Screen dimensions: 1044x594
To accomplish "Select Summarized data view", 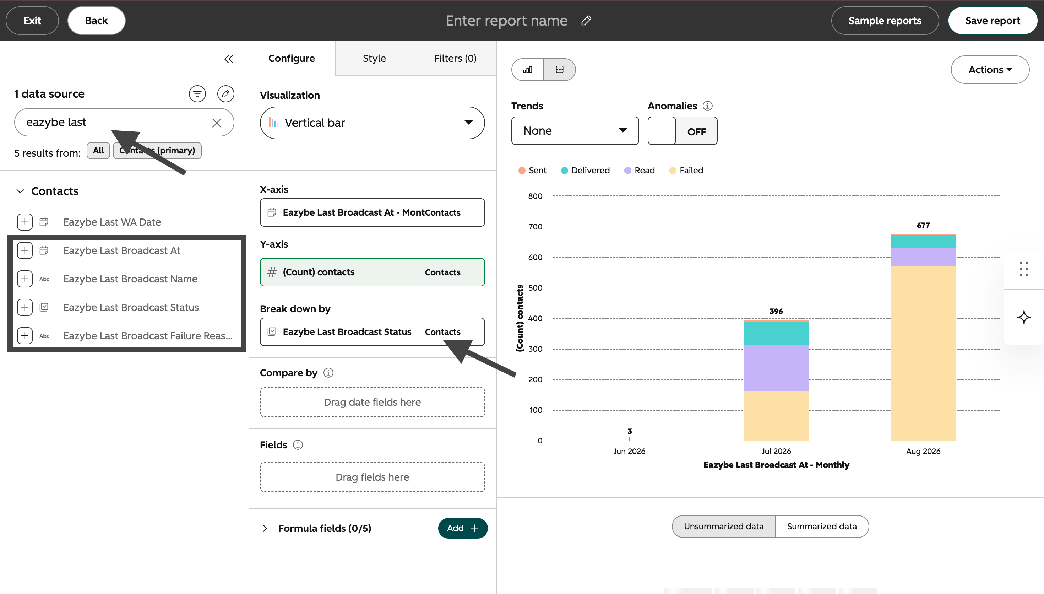I will coord(821,526).
